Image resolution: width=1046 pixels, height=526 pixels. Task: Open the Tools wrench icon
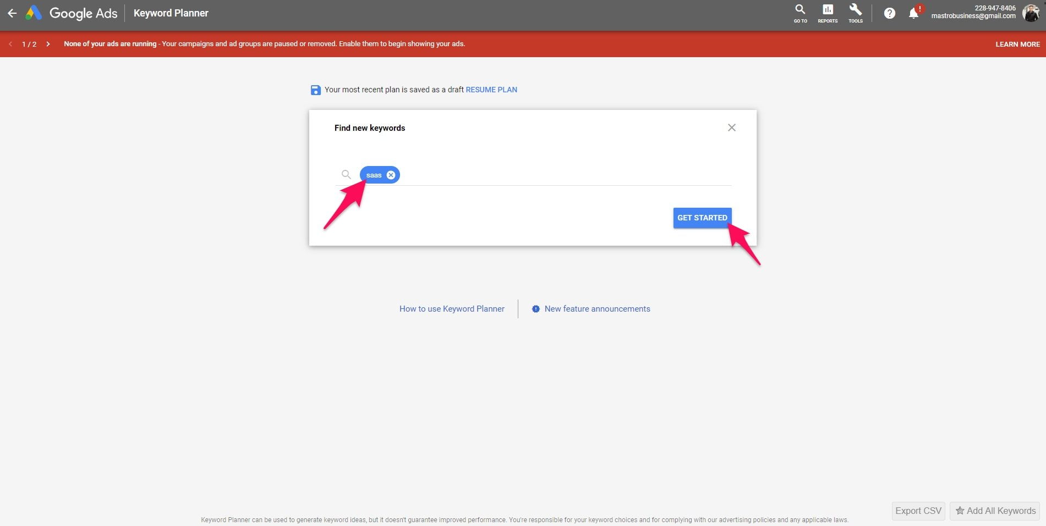click(x=856, y=13)
